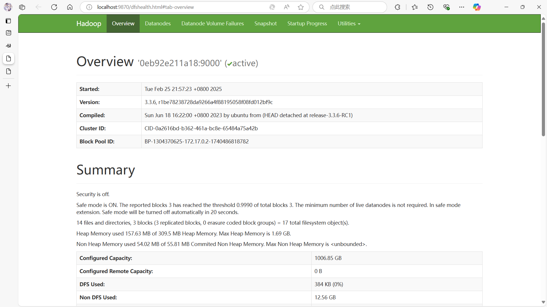Viewport: 547px width, 307px height.
Task: Click the Block Pool ID value
Action: click(x=196, y=142)
